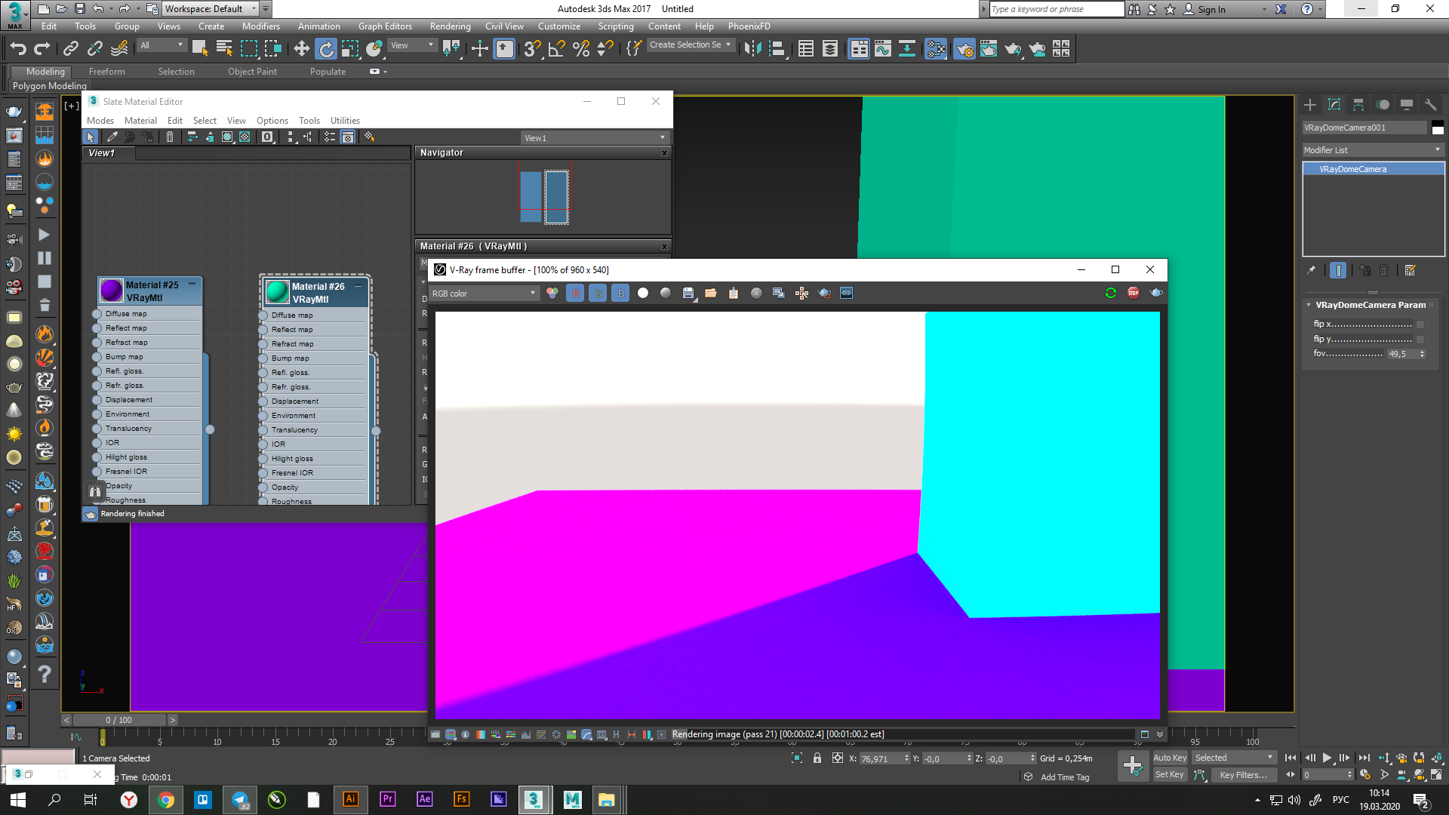This screenshot has height=815, width=1449.
Task: Click Track mouse while rendering icon
Action: 801,293
